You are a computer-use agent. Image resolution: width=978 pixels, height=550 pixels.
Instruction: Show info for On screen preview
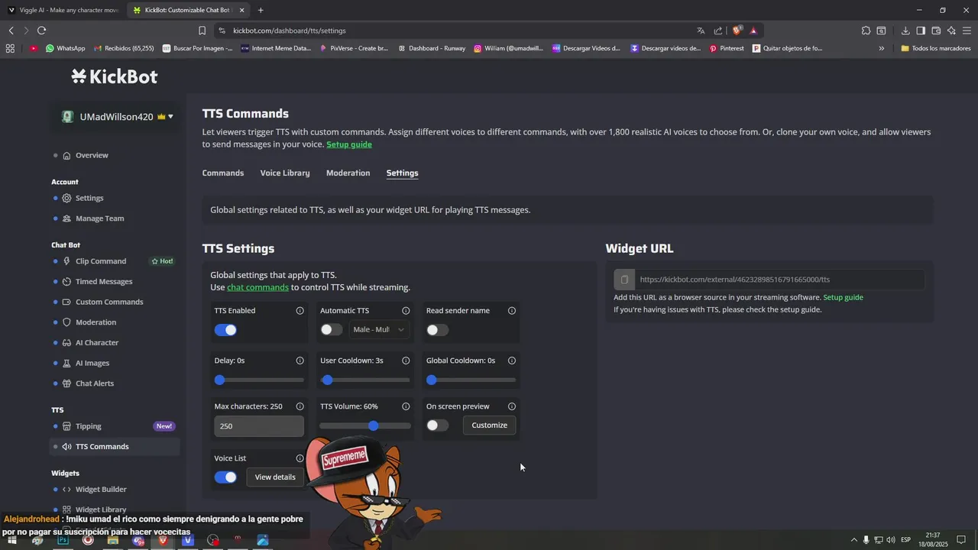[x=512, y=406]
